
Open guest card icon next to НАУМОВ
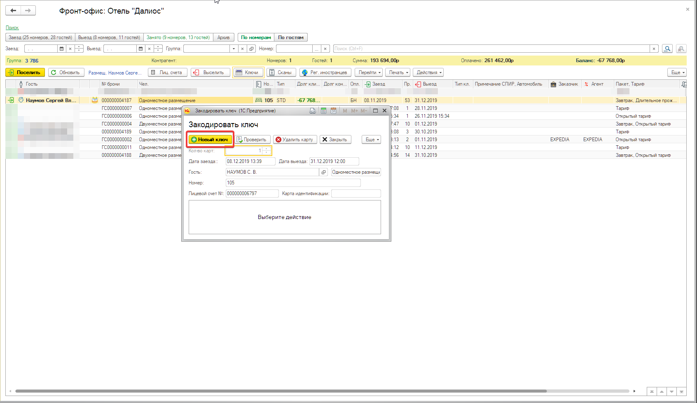324,172
